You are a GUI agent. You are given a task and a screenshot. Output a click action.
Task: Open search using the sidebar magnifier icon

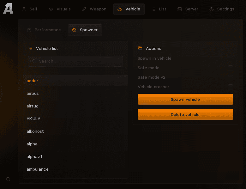[8, 179]
